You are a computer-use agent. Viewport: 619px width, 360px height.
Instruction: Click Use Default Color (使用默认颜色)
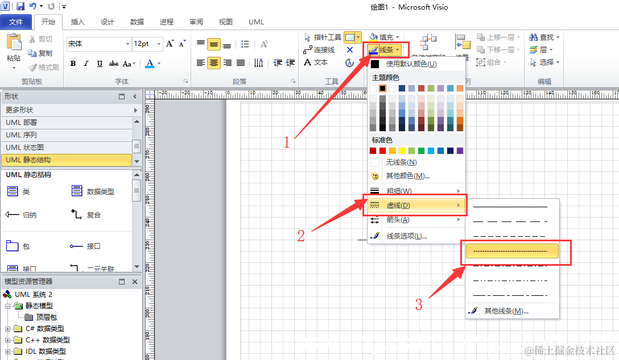pyautogui.click(x=416, y=64)
